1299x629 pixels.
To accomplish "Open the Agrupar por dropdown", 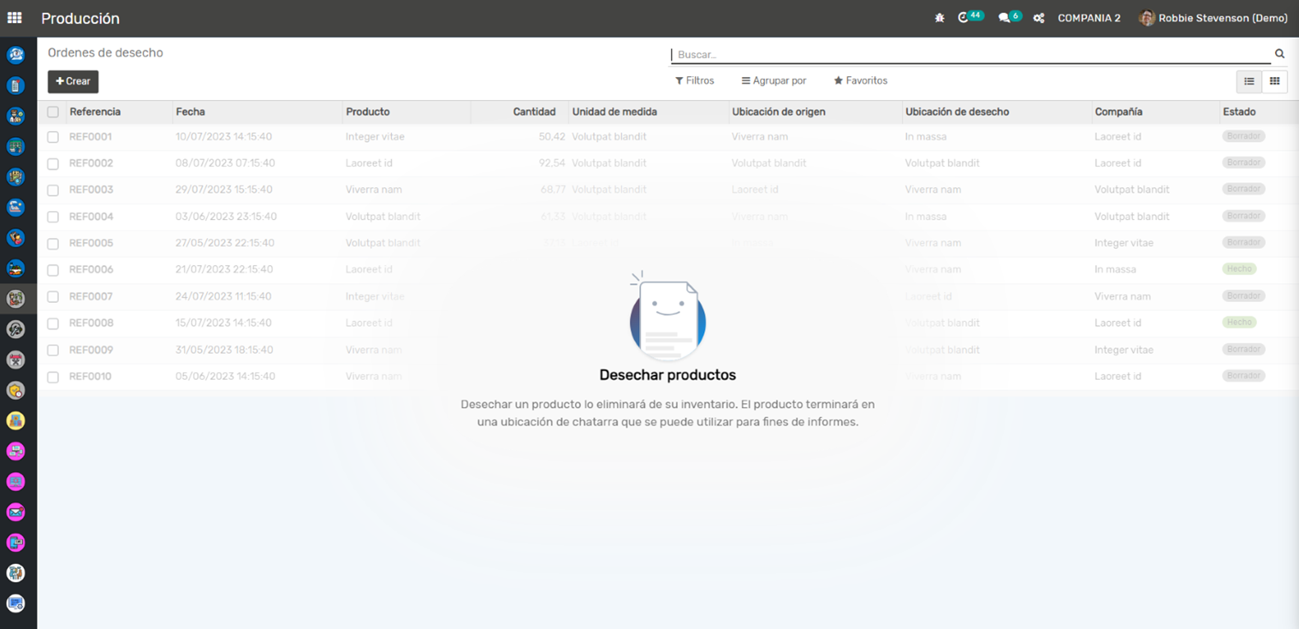I will (x=774, y=80).
